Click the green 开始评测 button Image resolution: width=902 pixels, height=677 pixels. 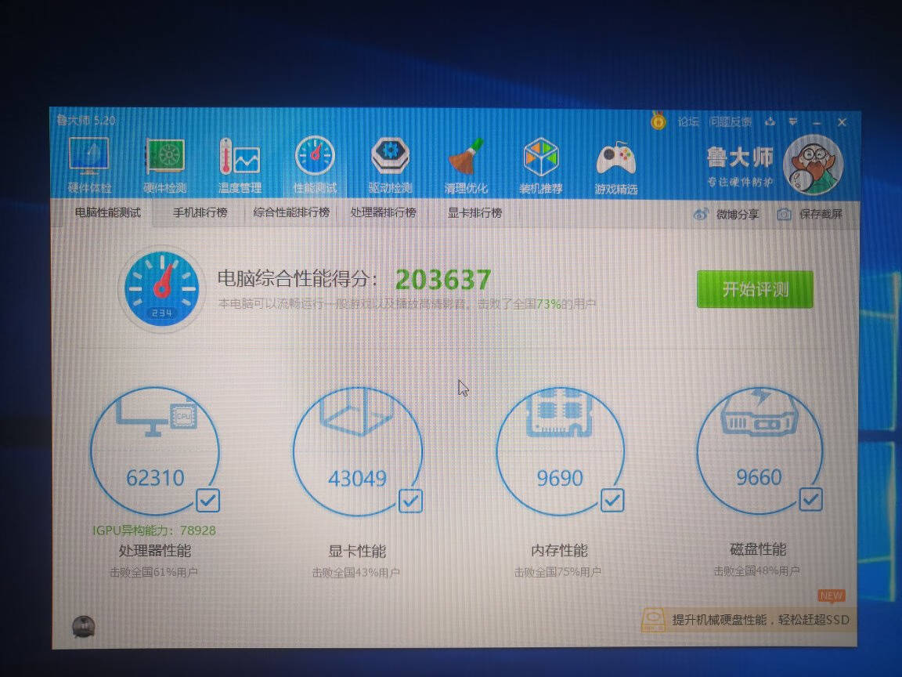click(755, 289)
